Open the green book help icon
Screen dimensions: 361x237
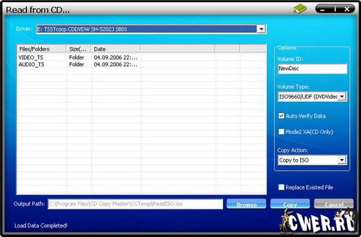pos(300,9)
